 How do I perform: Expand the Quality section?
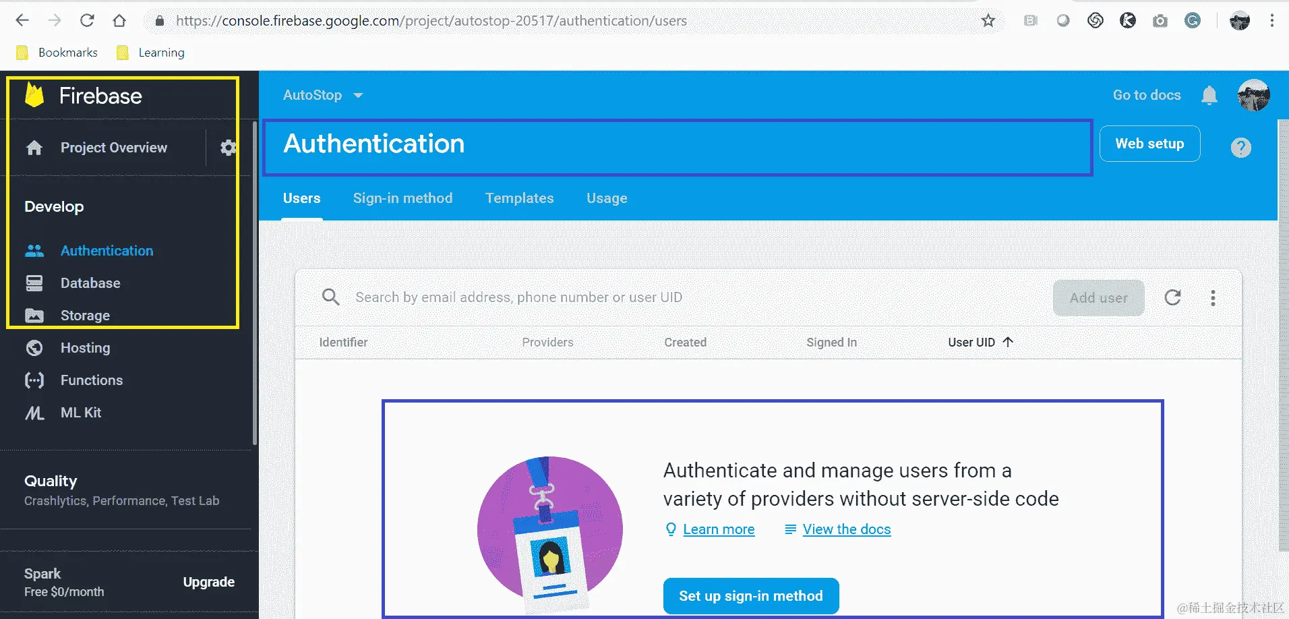click(x=121, y=490)
